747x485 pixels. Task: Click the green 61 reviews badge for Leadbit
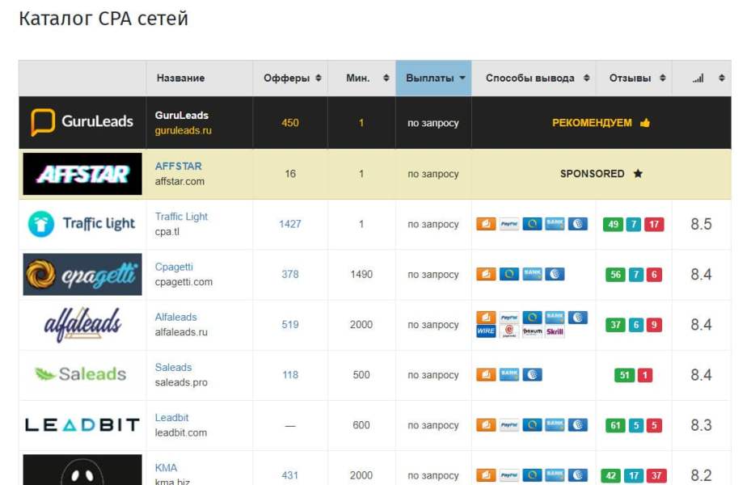coord(615,425)
